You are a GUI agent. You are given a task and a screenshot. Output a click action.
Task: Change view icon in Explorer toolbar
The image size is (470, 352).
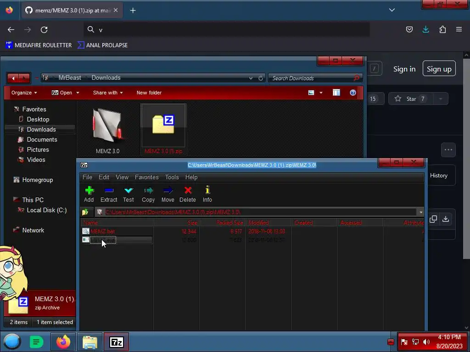pyautogui.click(x=311, y=93)
